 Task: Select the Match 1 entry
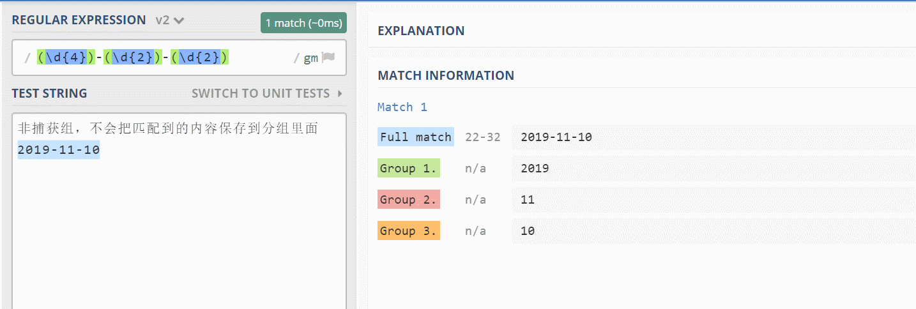(402, 107)
